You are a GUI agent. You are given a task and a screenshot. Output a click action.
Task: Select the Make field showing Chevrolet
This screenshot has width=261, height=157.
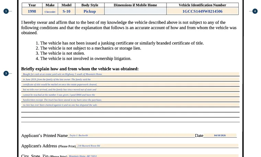tap(50, 11)
